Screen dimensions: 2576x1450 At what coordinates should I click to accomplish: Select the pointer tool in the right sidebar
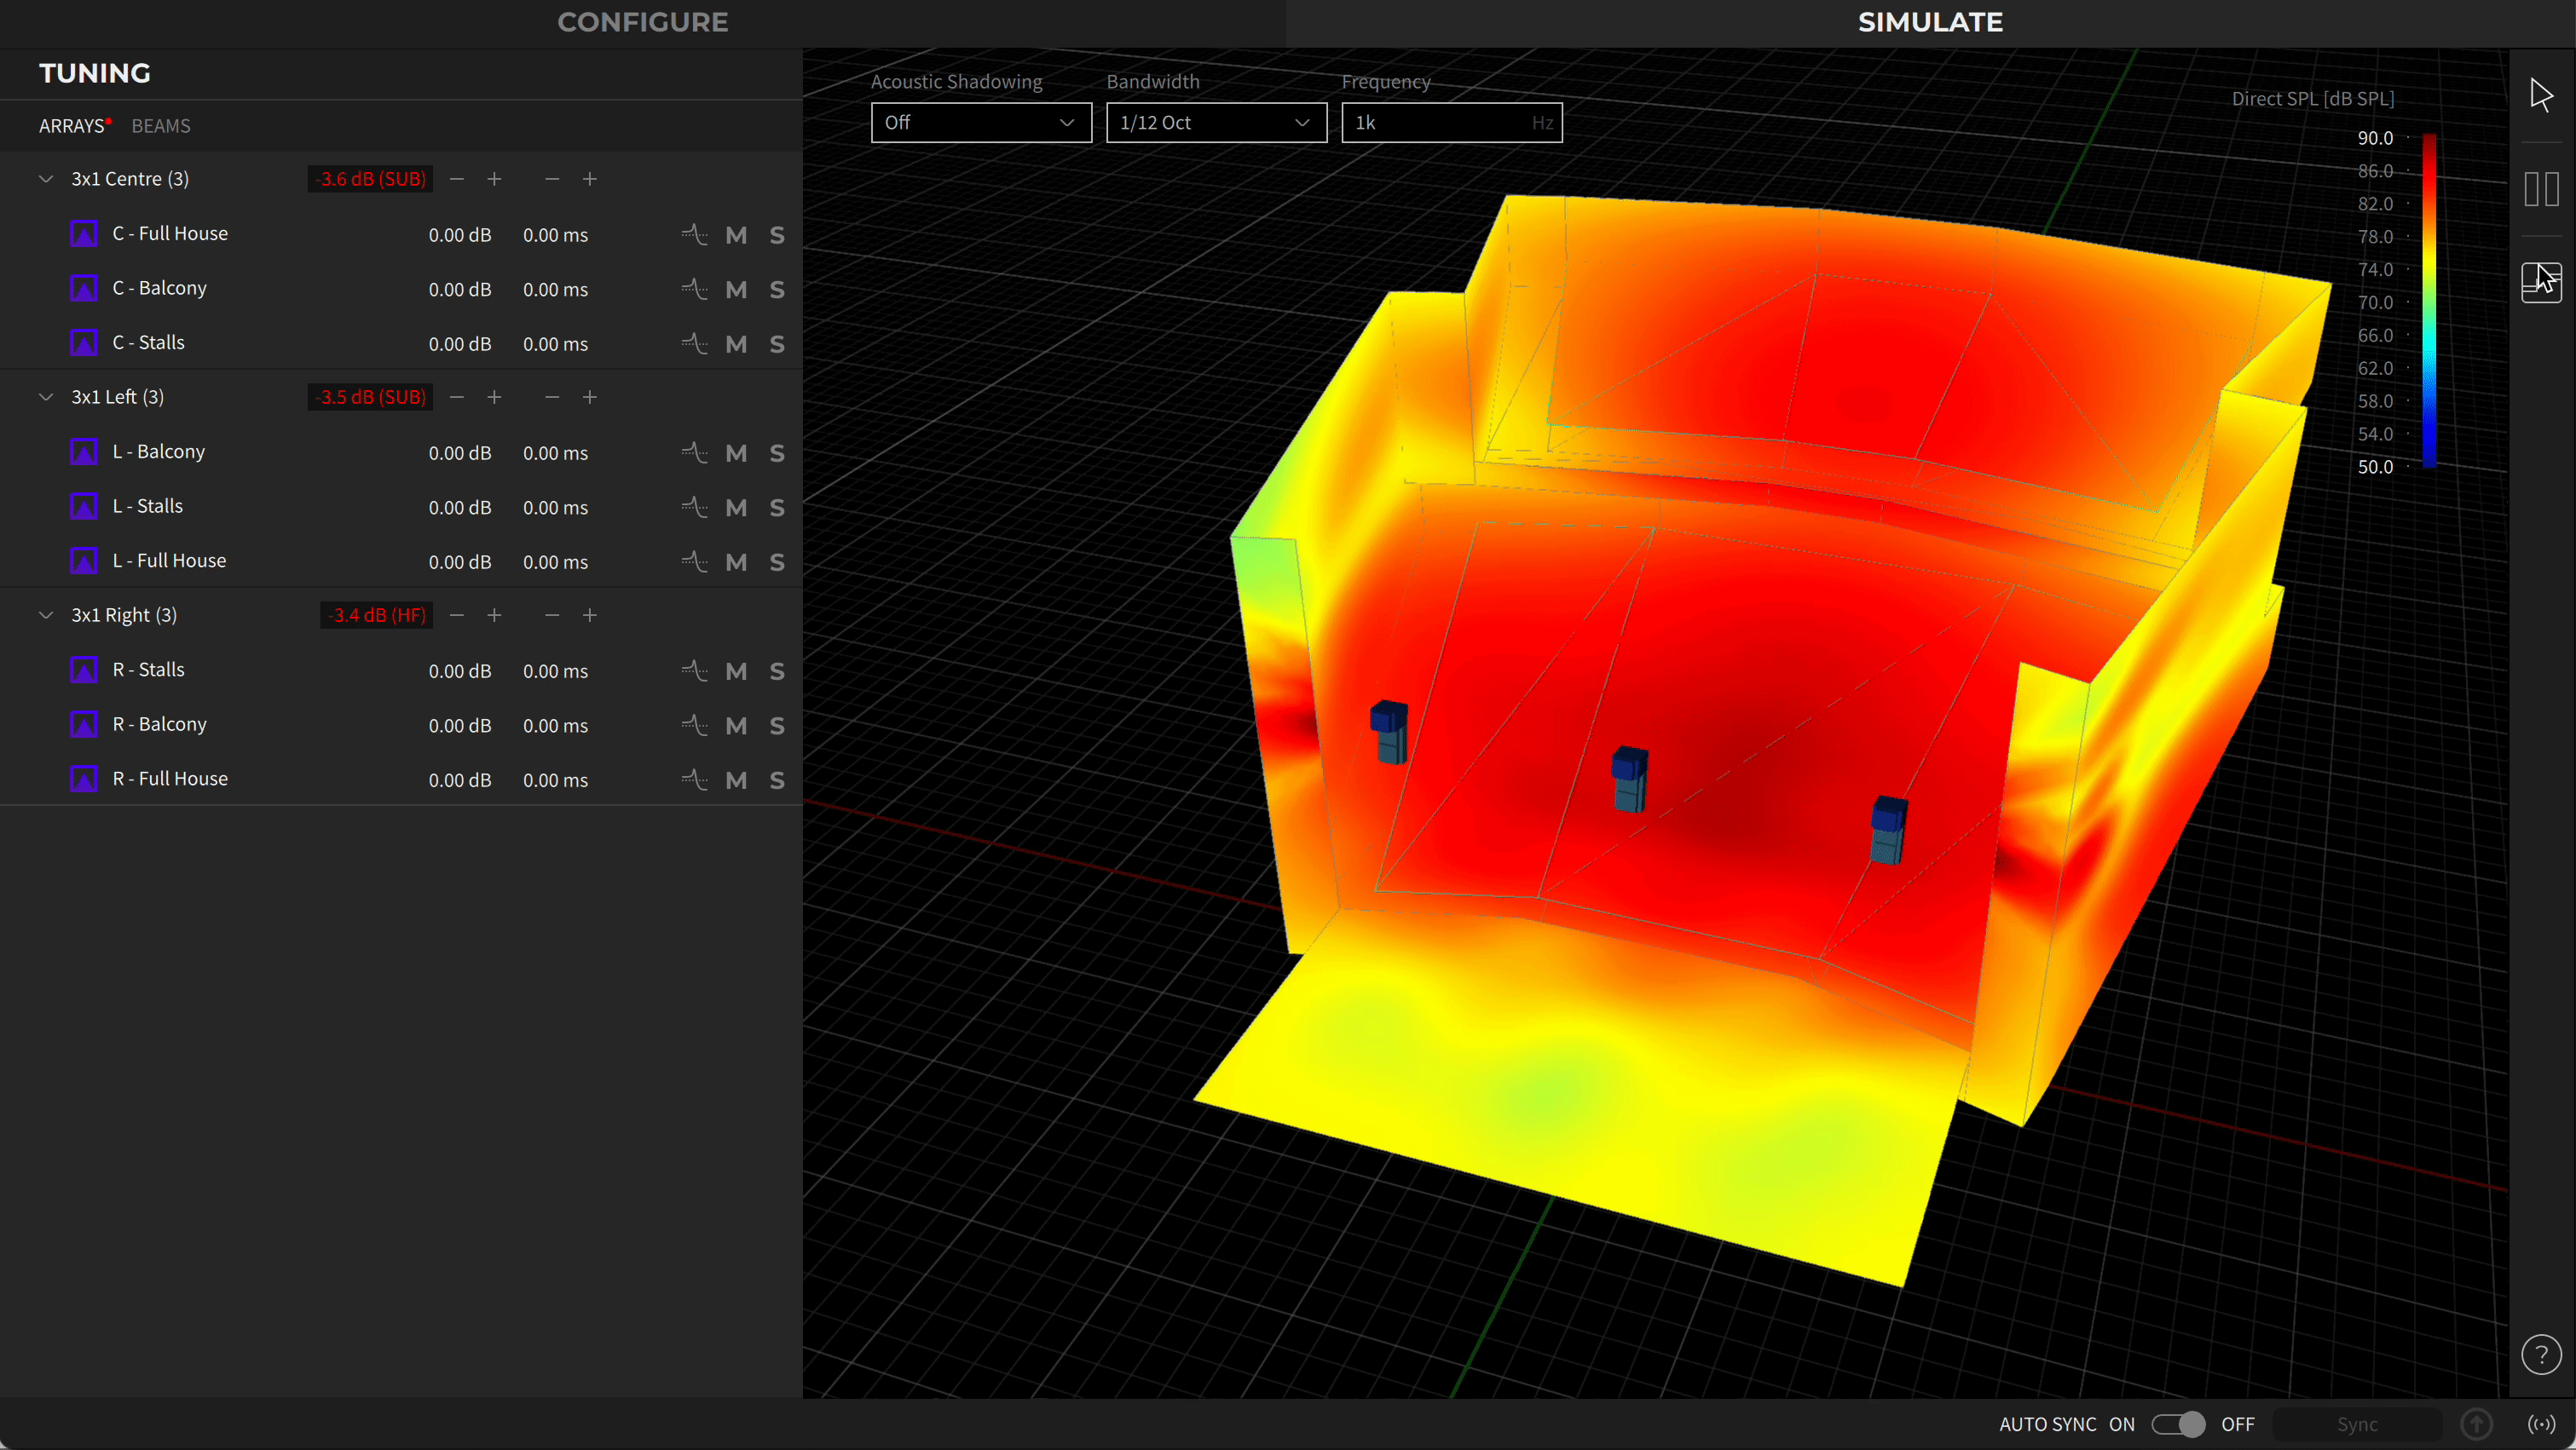point(2541,95)
